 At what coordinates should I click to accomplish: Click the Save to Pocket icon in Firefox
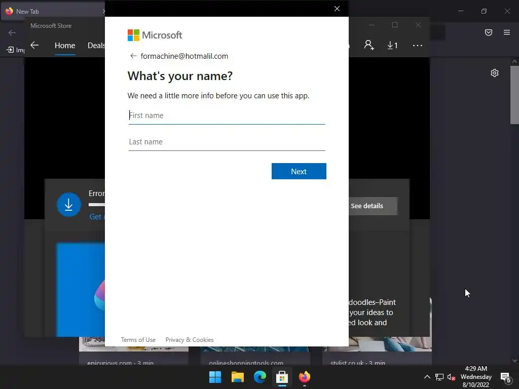click(488, 32)
